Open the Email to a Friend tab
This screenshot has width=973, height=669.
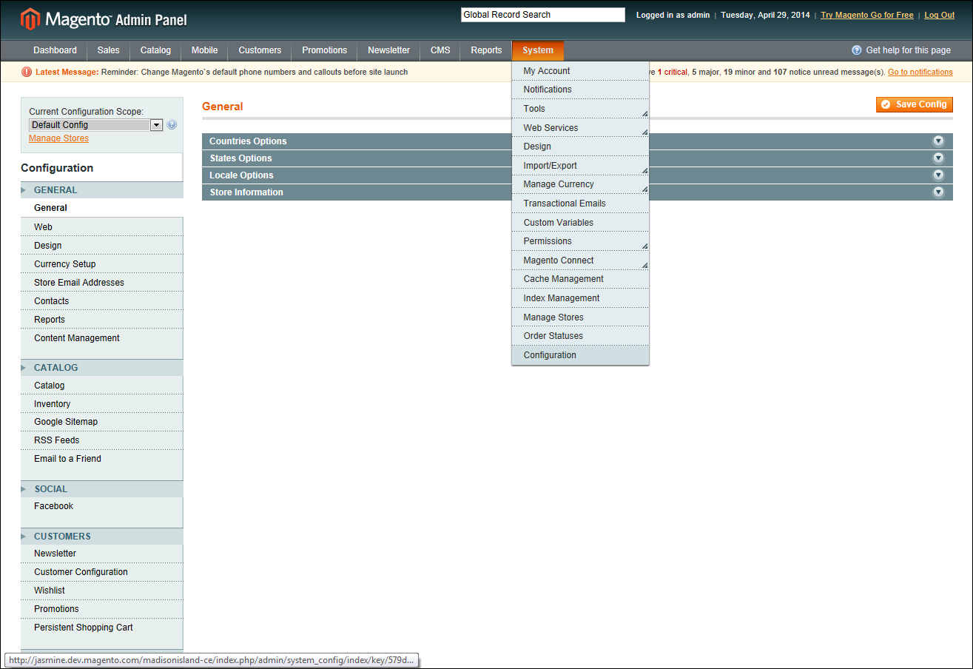[x=102, y=459]
